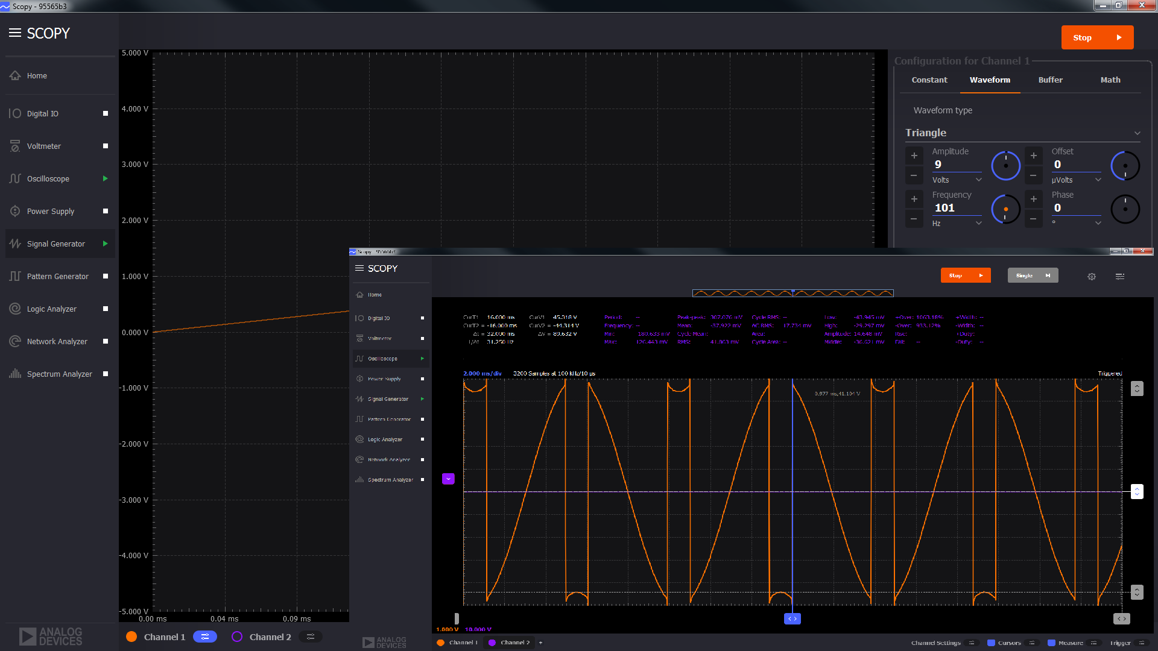Toggle the Cursors checkbox in oscilloscope window
Viewport: 1158px width, 651px height.
991,643
